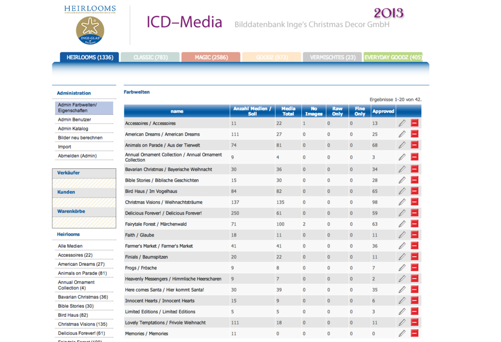Delete the Limited Editions row
The height and width of the screenshot is (342, 501).
pos(414,311)
